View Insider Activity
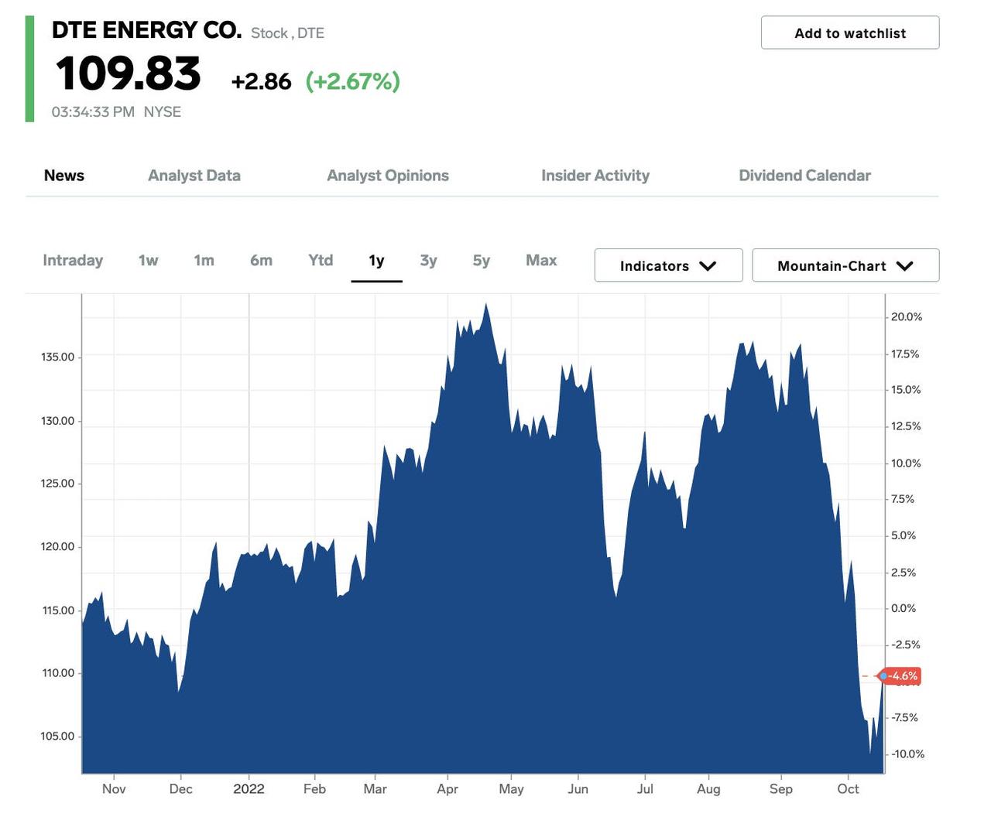This screenshot has height=824, width=991. pos(595,176)
